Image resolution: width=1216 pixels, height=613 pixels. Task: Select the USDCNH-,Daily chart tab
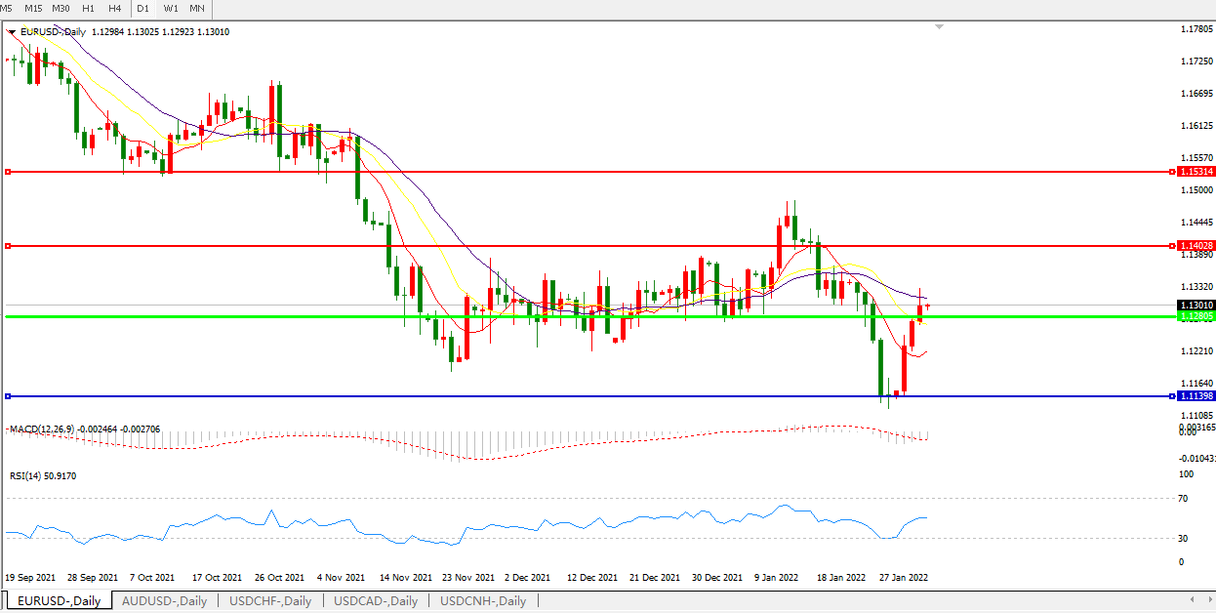point(483,601)
